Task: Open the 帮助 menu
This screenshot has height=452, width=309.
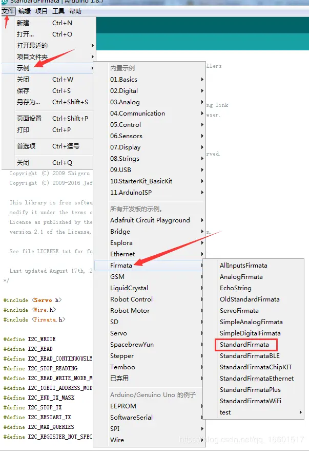Action: coord(75,11)
